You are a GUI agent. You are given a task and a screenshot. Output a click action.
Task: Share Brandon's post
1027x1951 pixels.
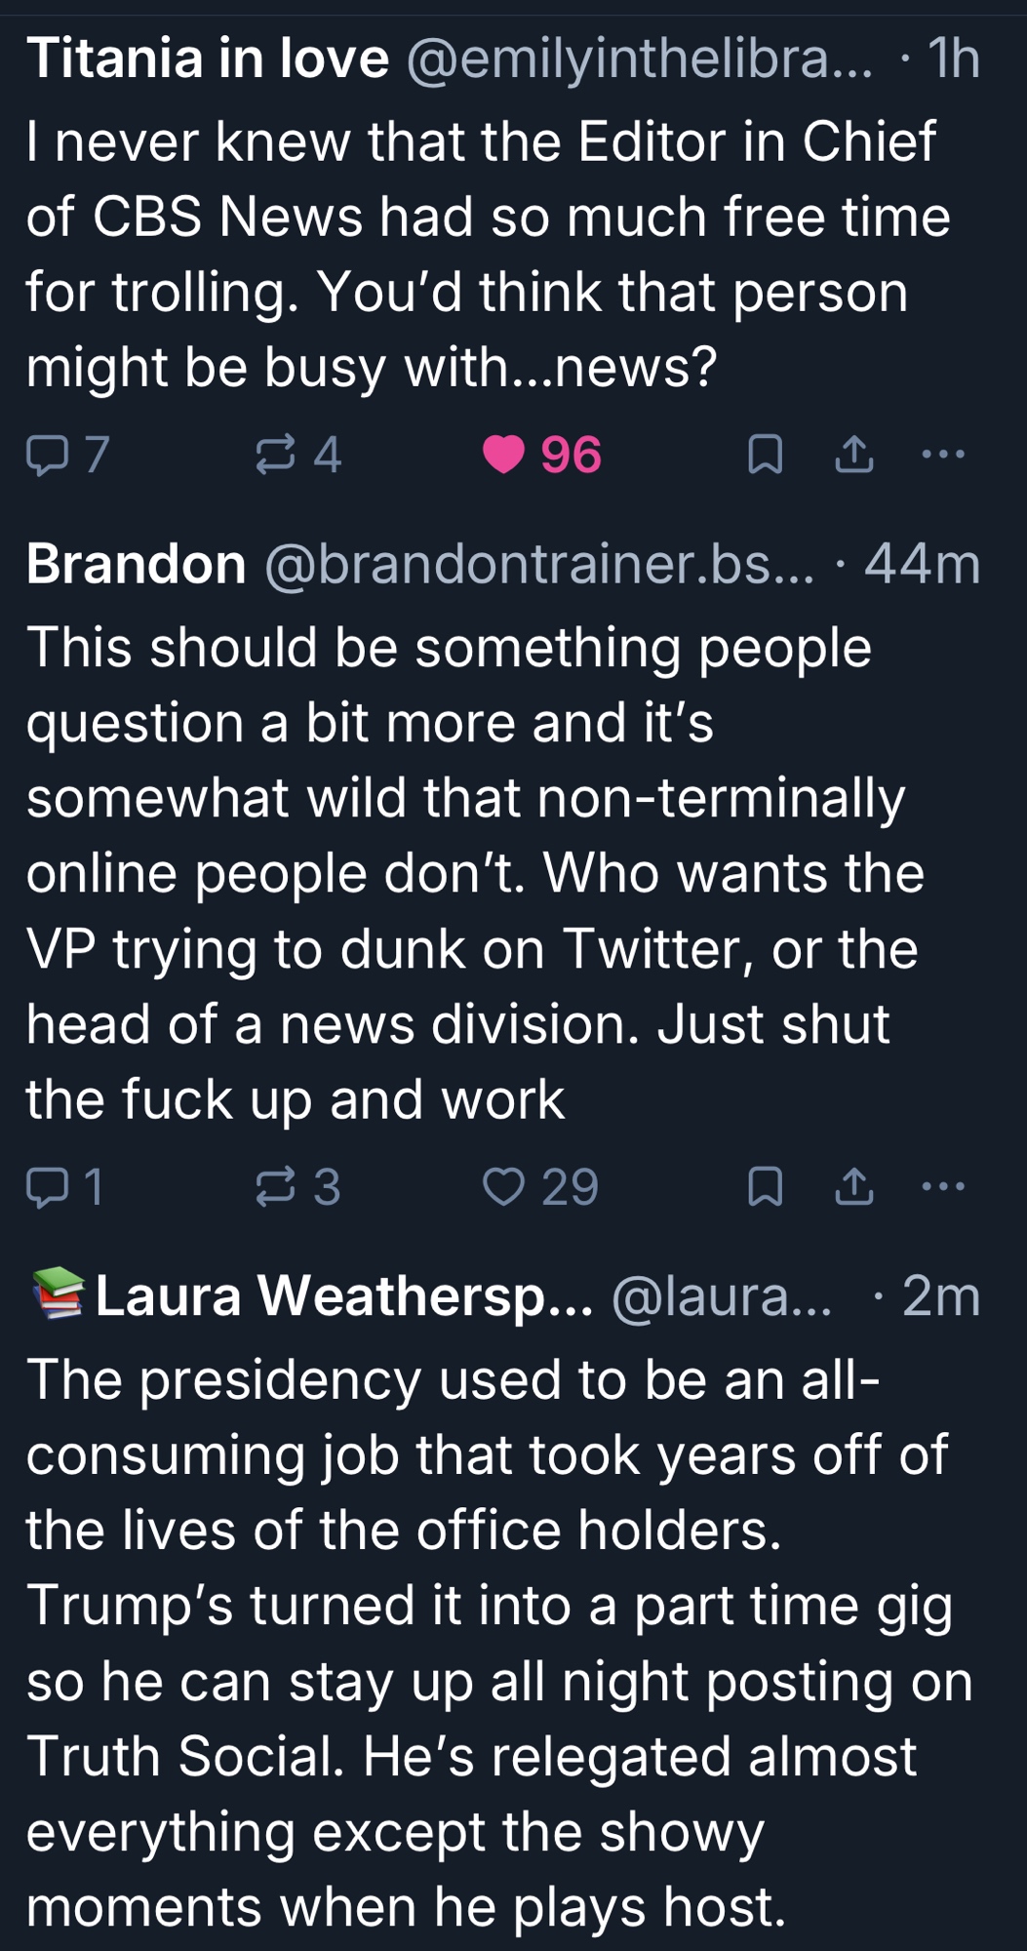(854, 1187)
